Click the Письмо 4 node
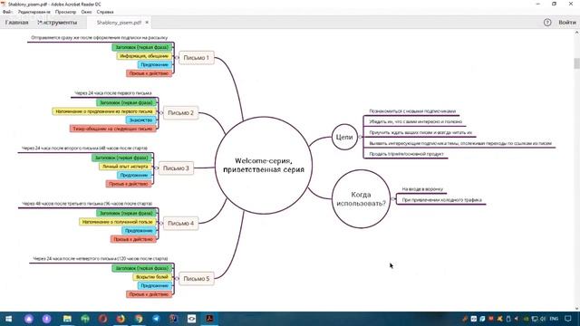 181,224
